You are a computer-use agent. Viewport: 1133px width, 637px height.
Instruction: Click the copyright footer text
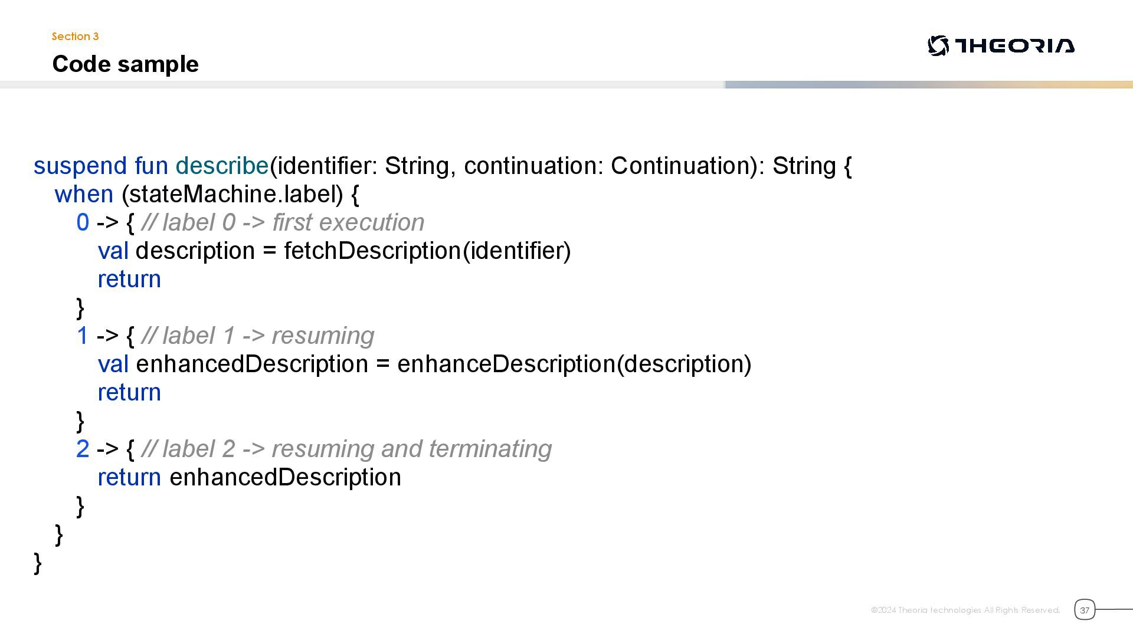point(965,610)
